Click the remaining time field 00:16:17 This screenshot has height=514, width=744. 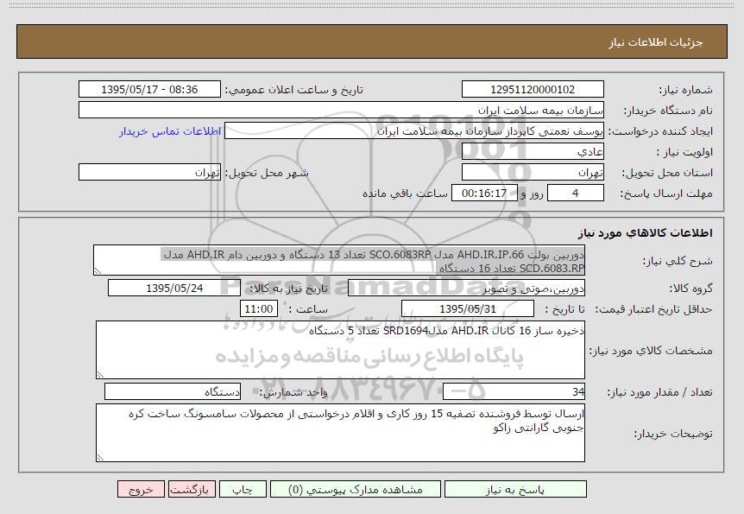coord(484,194)
